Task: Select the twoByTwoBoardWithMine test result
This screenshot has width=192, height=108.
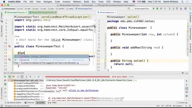Action: [27, 83]
